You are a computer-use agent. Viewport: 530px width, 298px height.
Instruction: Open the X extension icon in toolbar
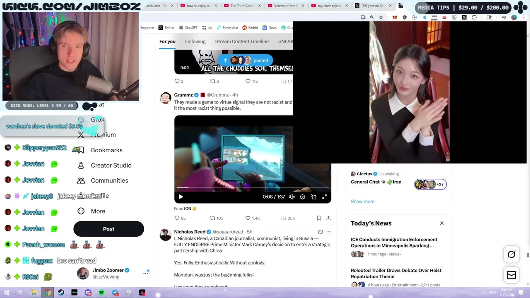click(x=464, y=17)
